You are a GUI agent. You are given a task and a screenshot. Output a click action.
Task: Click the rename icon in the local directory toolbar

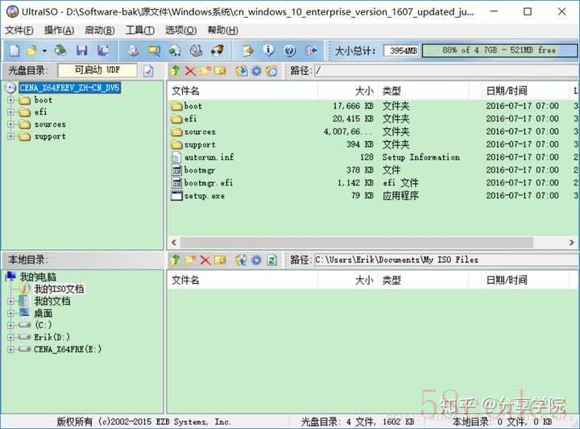220,260
